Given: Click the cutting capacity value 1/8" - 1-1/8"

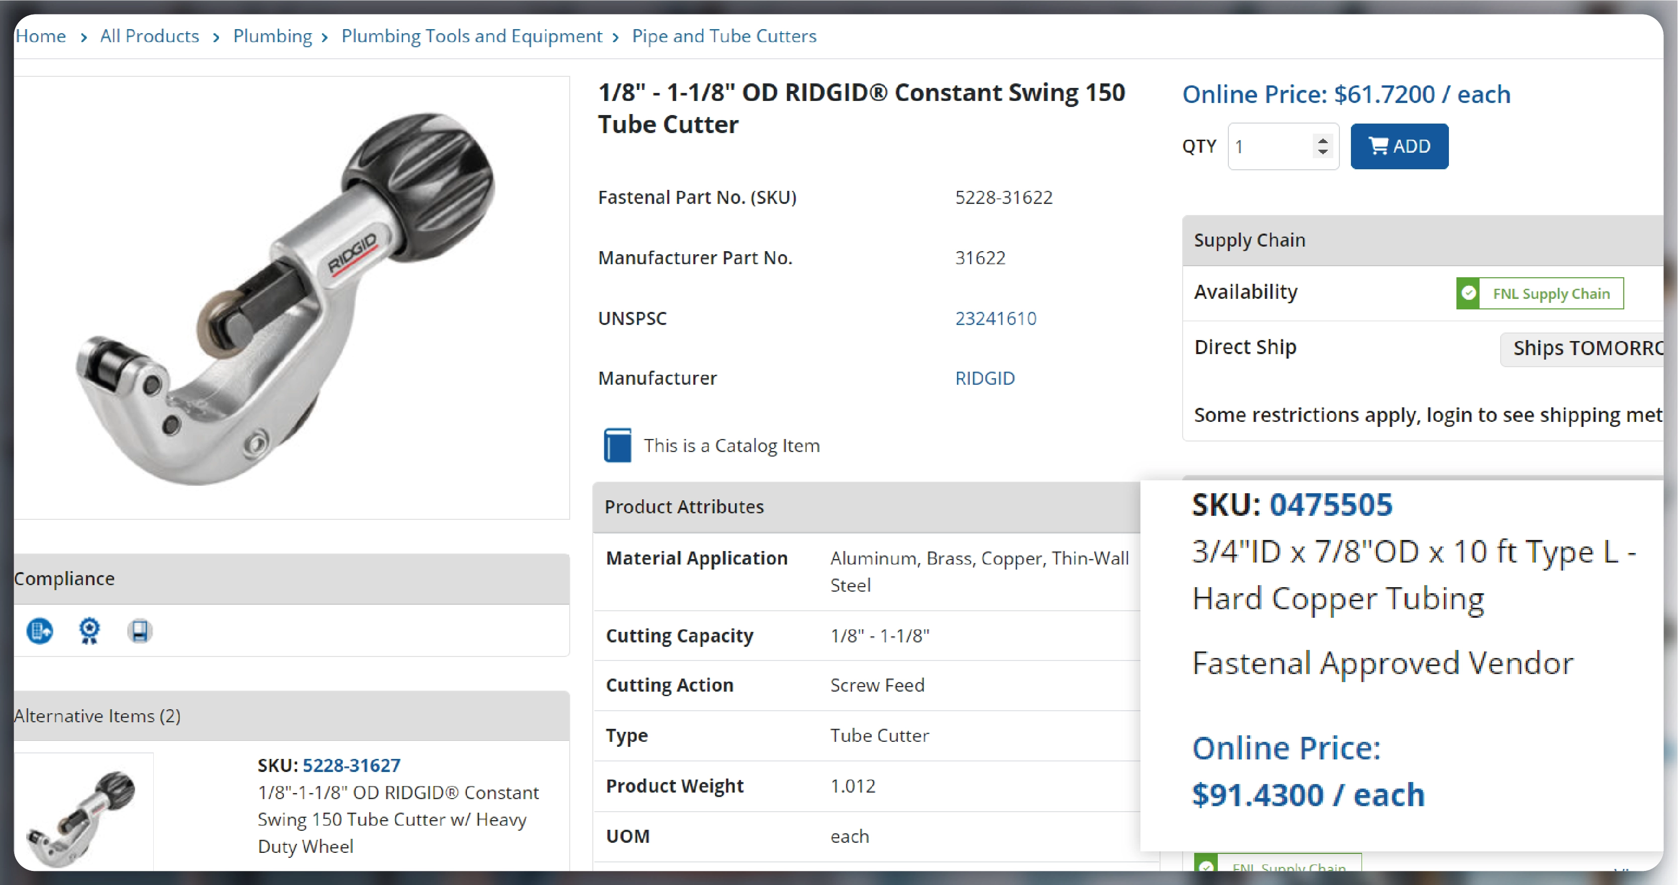Looking at the screenshot, I should tap(879, 635).
